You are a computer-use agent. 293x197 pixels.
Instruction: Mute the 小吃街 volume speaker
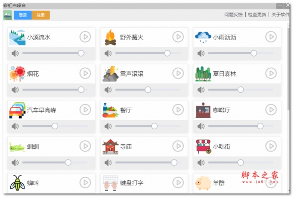click(x=200, y=162)
